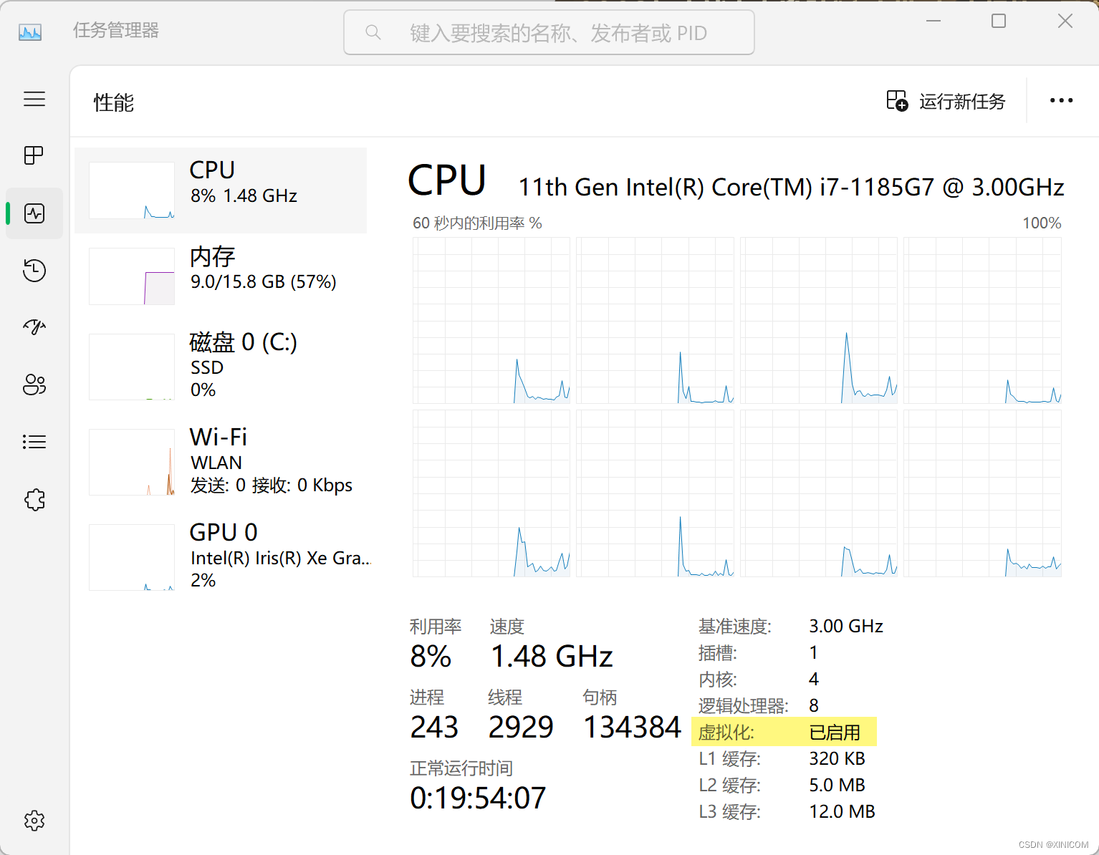Open App history page icon

[x=34, y=271]
